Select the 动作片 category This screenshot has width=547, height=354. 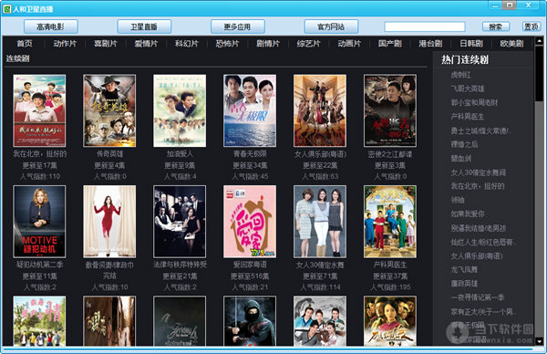pyautogui.click(x=65, y=44)
